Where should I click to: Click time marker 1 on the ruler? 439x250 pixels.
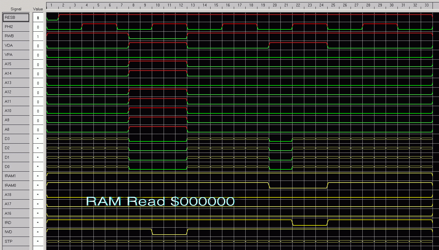(51, 5)
